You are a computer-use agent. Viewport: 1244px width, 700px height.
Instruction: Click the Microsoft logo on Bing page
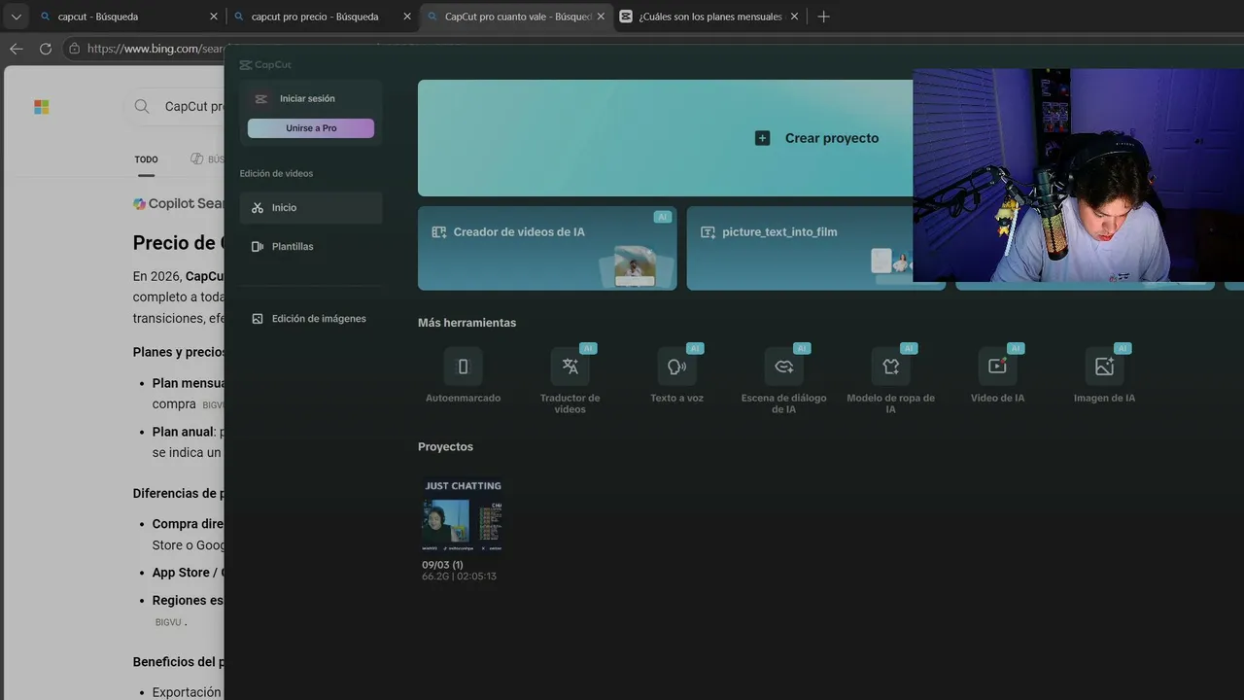[x=42, y=107]
